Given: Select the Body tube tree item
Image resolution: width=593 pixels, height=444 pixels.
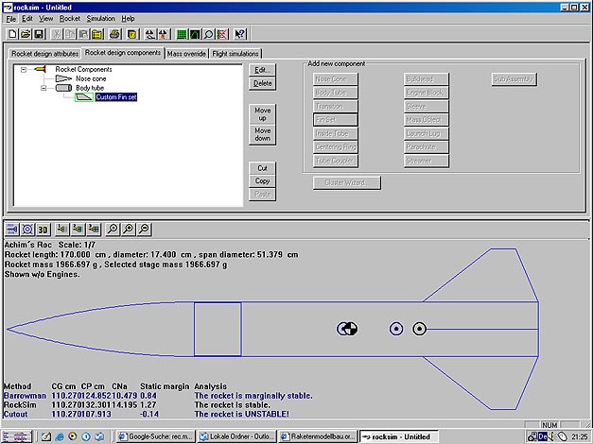Looking at the screenshot, I should pyautogui.click(x=90, y=88).
